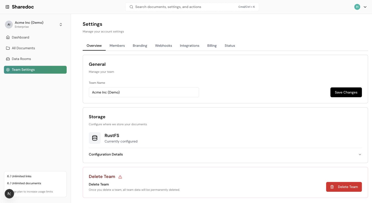
Task: Click the RustFS storage database icon
Action: [95, 138]
